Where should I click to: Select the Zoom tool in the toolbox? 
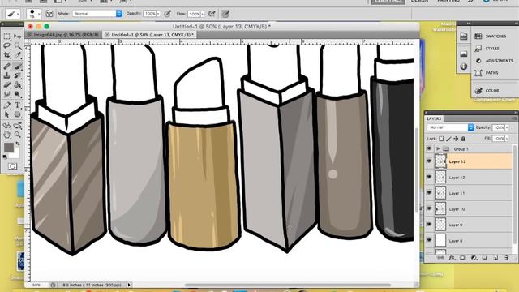18,135
